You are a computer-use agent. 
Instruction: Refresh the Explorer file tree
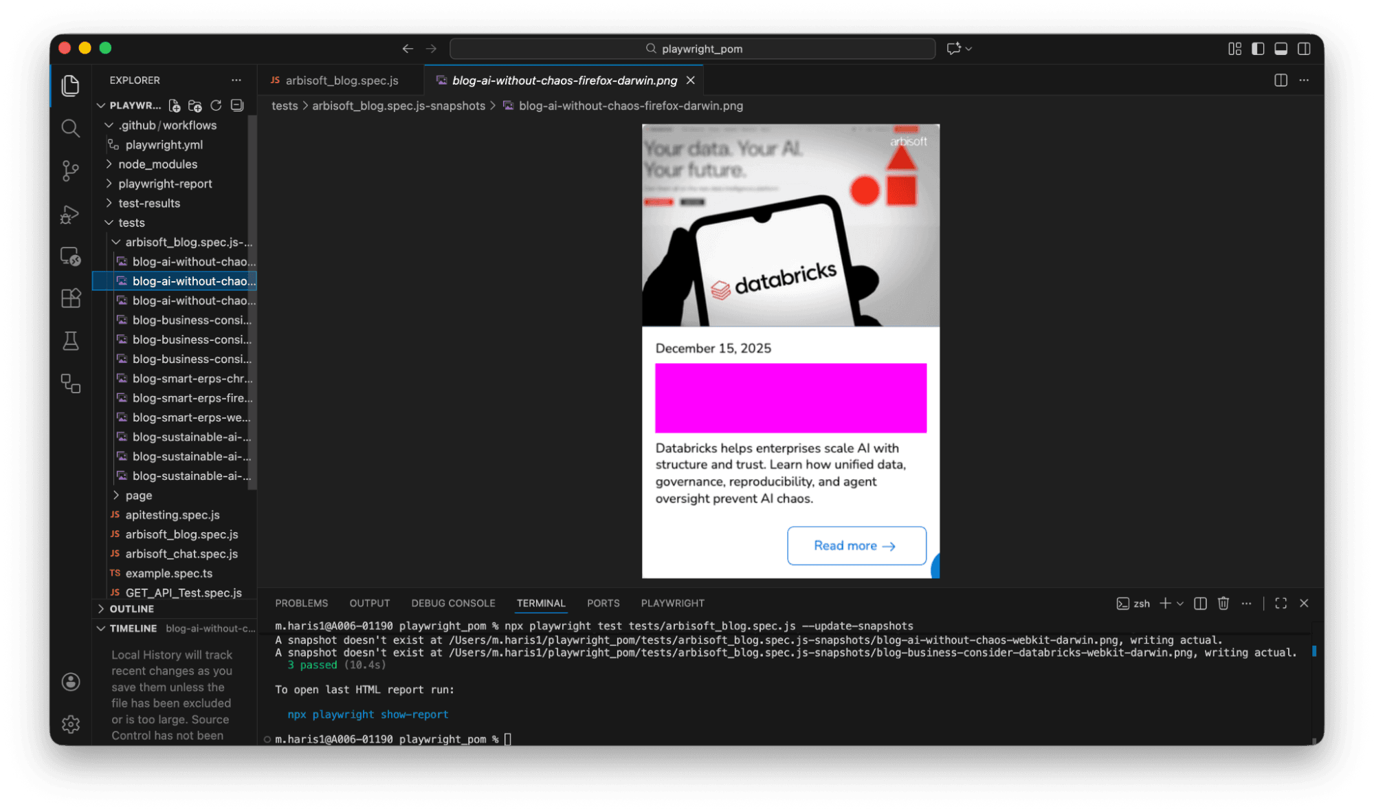pyautogui.click(x=216, y=105)
